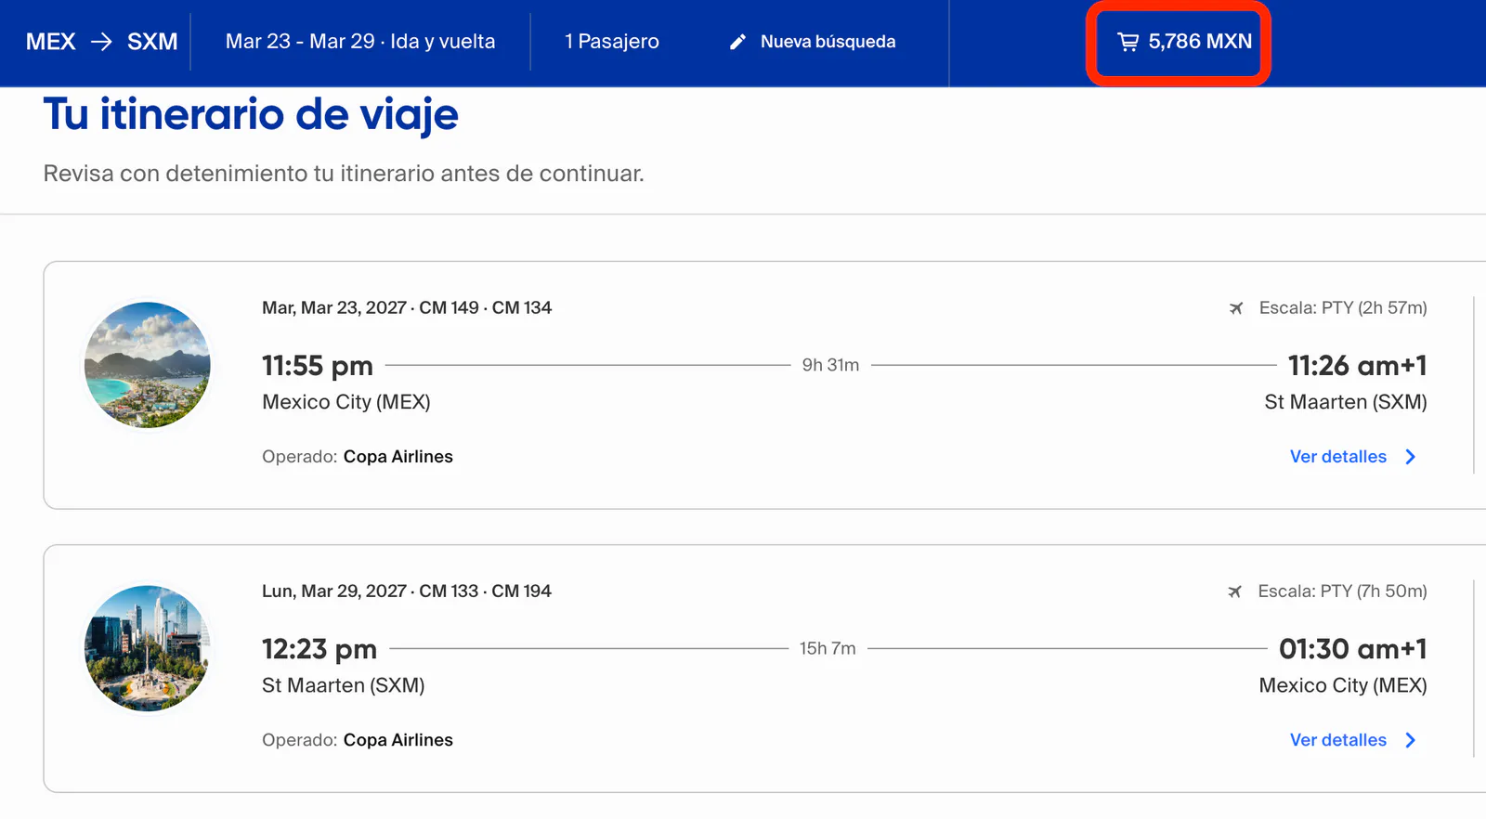Viewport: 1486px width, 819px height.
Task: Open the shopping cart icon
Action: (1128, 42)
